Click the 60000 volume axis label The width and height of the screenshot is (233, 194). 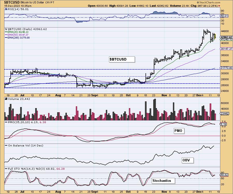(x=225, y=103)
